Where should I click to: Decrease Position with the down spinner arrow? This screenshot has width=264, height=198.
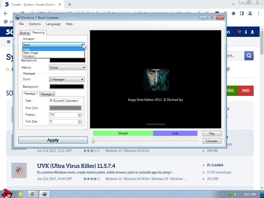click(x=80, y=116)
